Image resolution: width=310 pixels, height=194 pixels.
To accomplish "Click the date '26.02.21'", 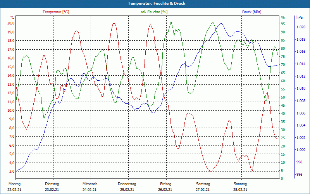I will (165, 190).
